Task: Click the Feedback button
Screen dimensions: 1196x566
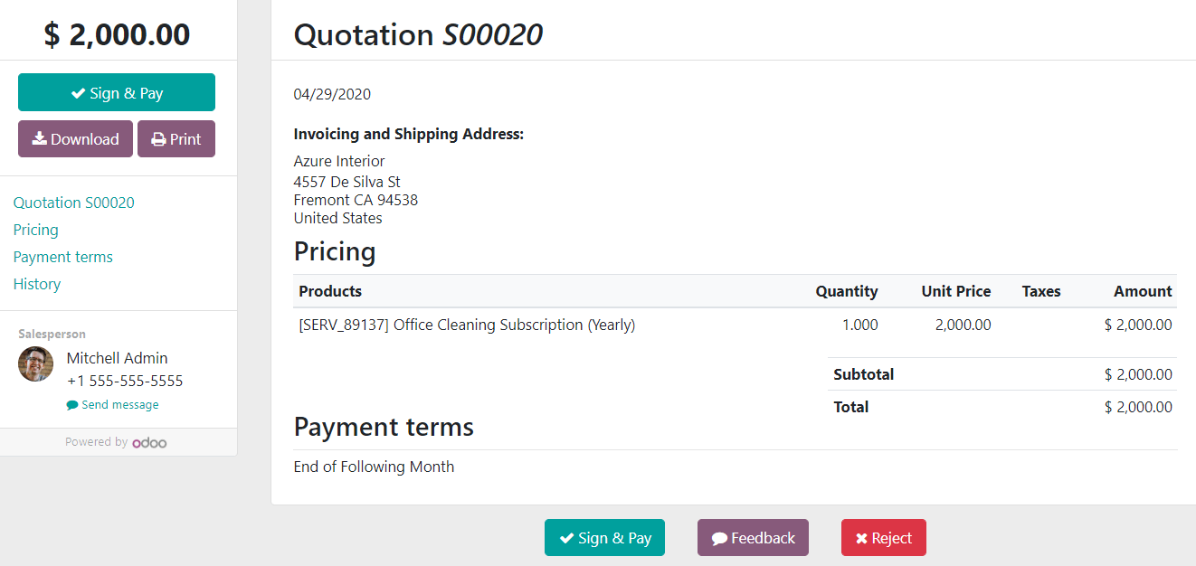Action: (x=753, y=537)
